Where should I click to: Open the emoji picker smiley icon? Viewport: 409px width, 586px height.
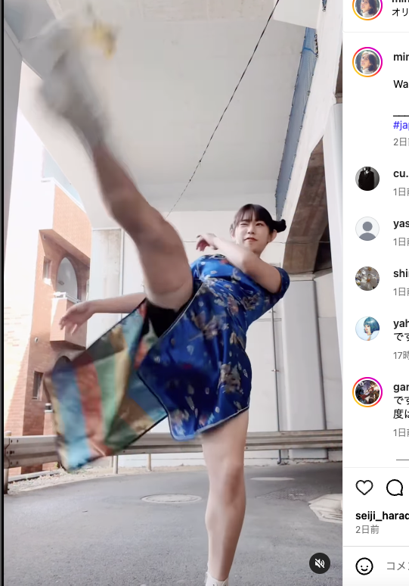(364, 566)
